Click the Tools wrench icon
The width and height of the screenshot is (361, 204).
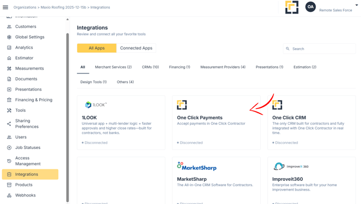pyautogui.click(x=9, y=111)
